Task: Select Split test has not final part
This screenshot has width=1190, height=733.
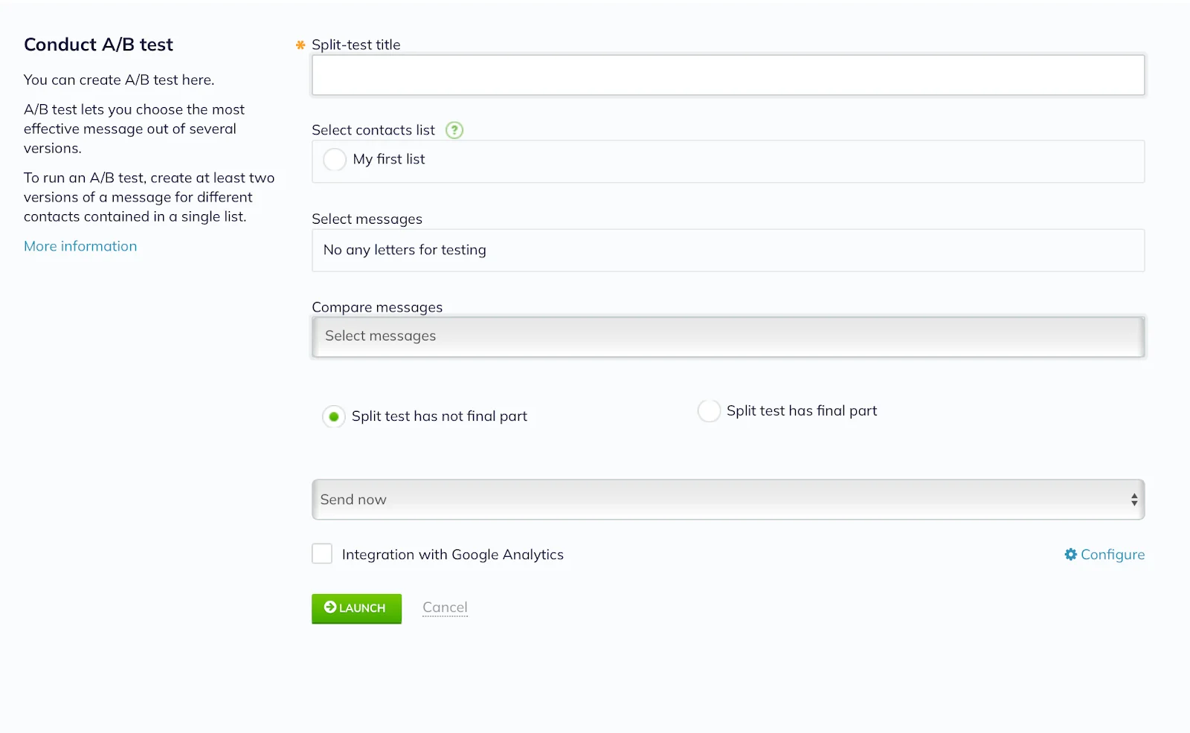Action: point(334,416)
